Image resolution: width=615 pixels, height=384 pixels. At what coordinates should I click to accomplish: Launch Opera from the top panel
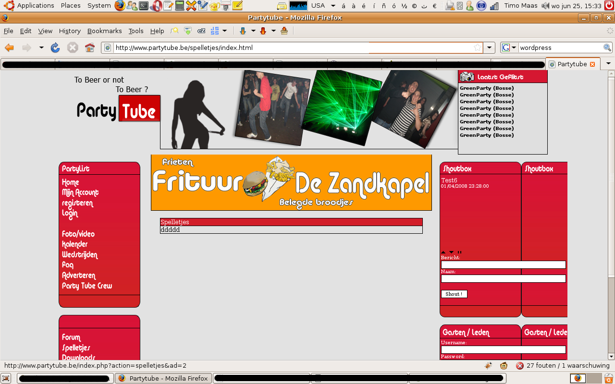click(x=156, y=6)
